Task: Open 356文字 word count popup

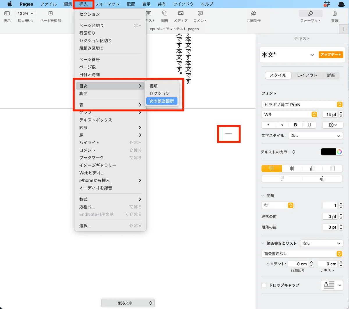Action: click(x=128, y=303)
